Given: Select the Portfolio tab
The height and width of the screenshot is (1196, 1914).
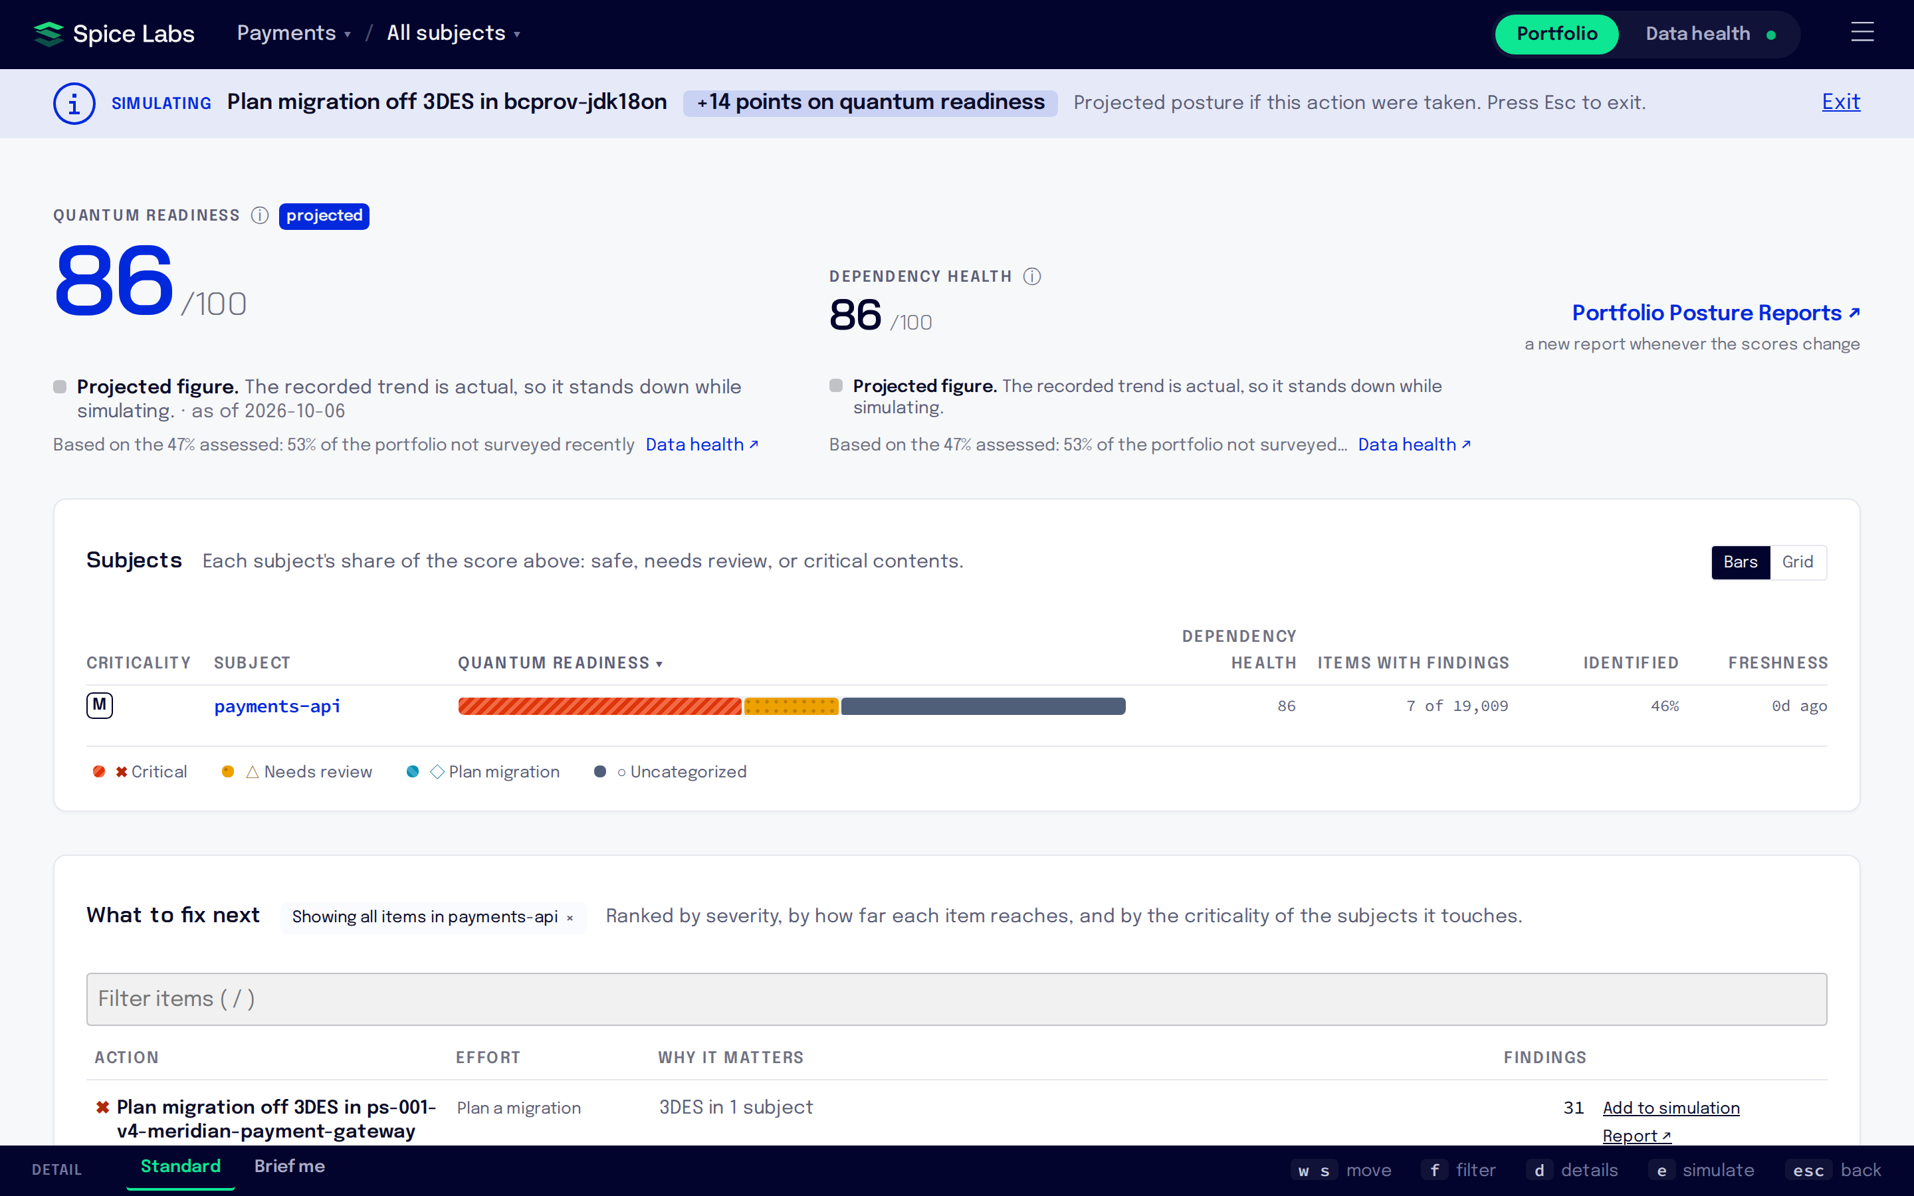Looking at the screenshot, I should click(1556, 34).
